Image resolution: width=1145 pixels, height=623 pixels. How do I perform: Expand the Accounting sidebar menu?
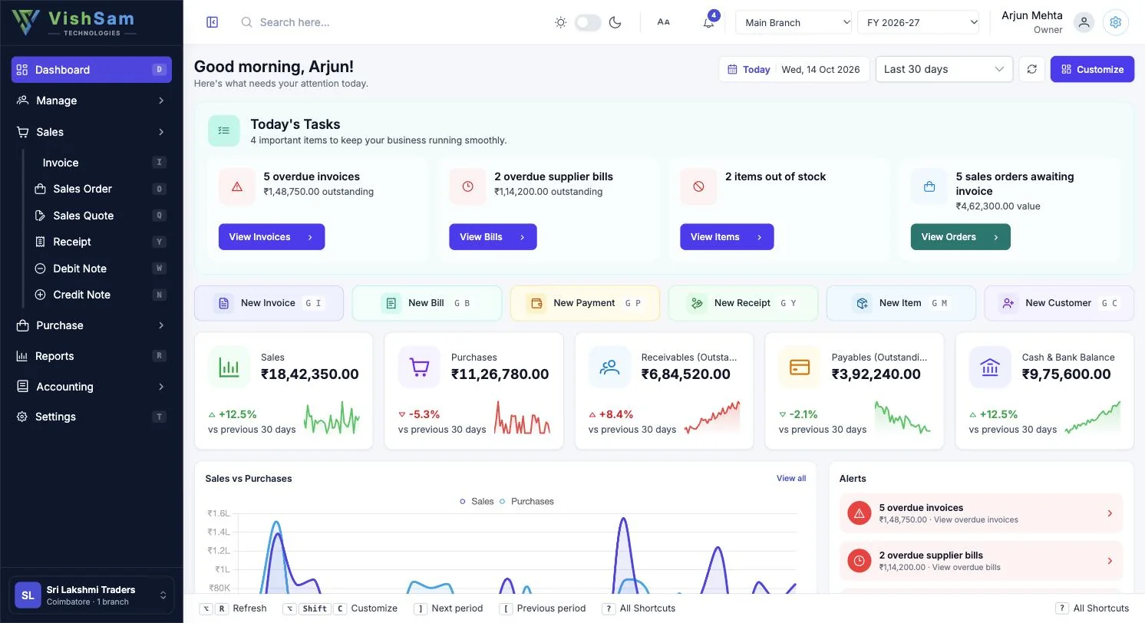point(91,387)
